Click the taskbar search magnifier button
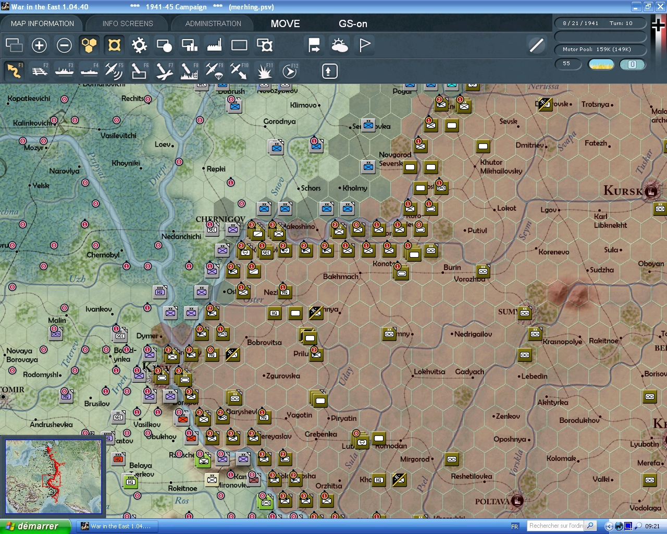Screen dimensions: 667x534 click(x=590, y=526)
